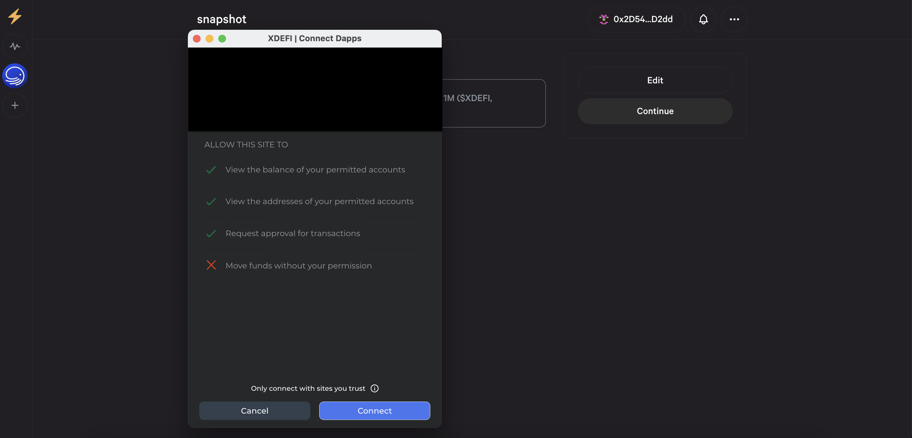912x438 pixels.
Task: Open the notifications bell icon
Action: coord(703,19)
